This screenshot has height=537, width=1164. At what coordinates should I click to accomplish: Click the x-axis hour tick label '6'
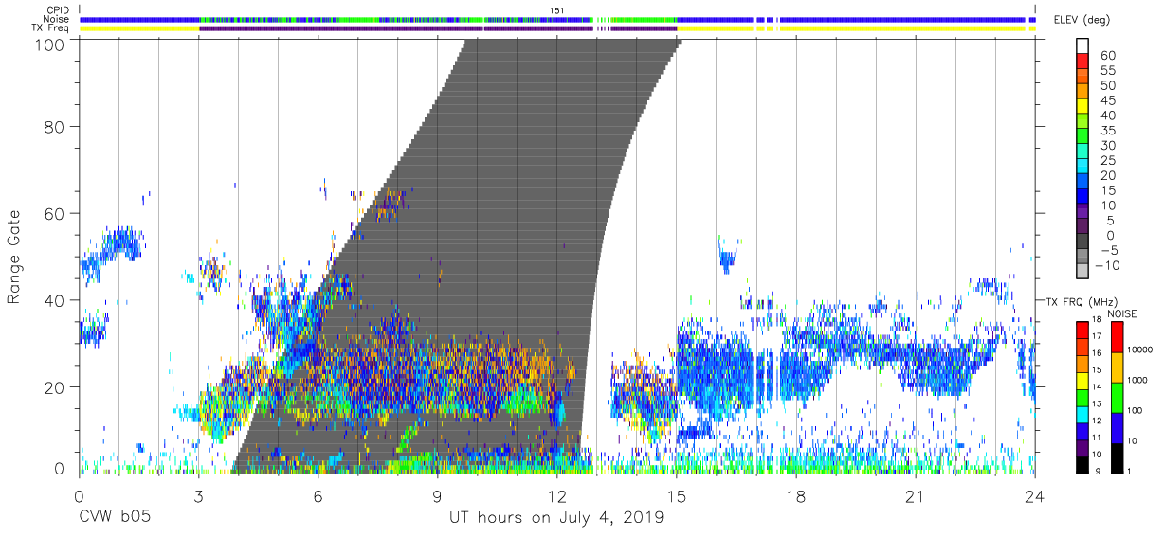[x=318, y=496]
